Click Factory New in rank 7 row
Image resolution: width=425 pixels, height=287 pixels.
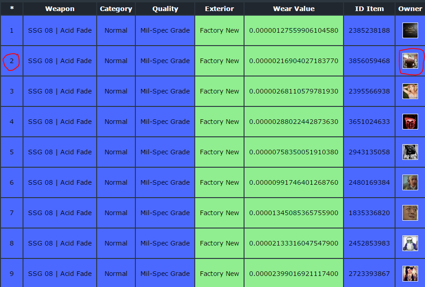tap(219, 213)
